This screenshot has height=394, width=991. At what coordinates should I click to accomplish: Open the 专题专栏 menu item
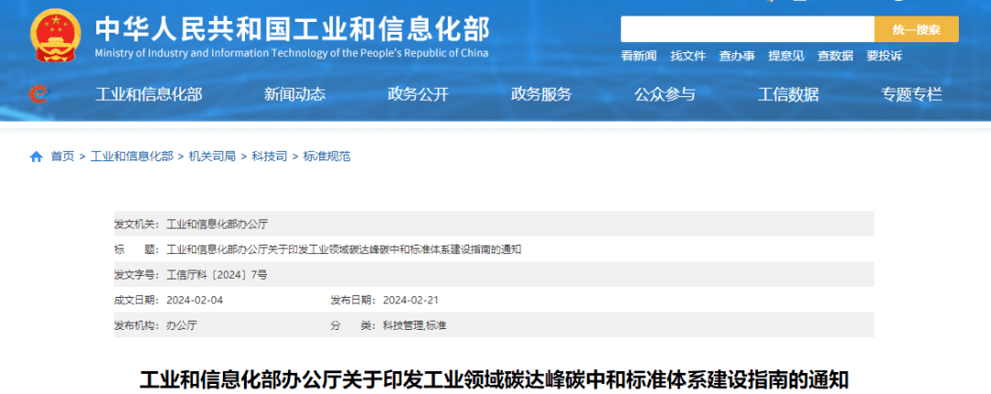[911, 94]
